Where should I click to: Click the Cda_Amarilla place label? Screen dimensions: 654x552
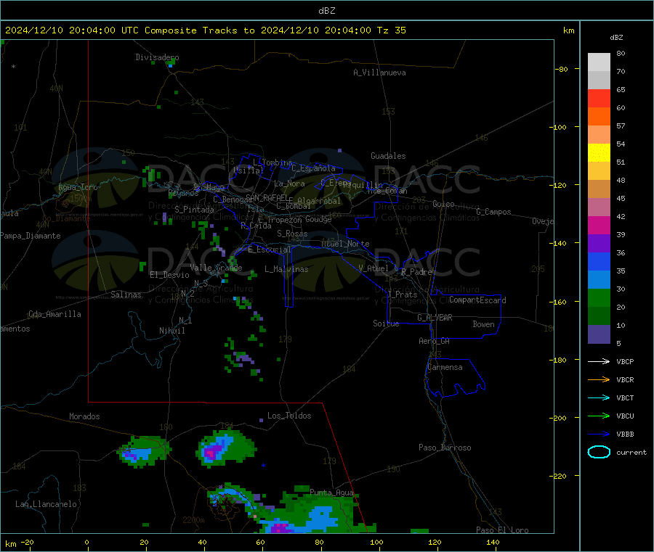[54, 314]
